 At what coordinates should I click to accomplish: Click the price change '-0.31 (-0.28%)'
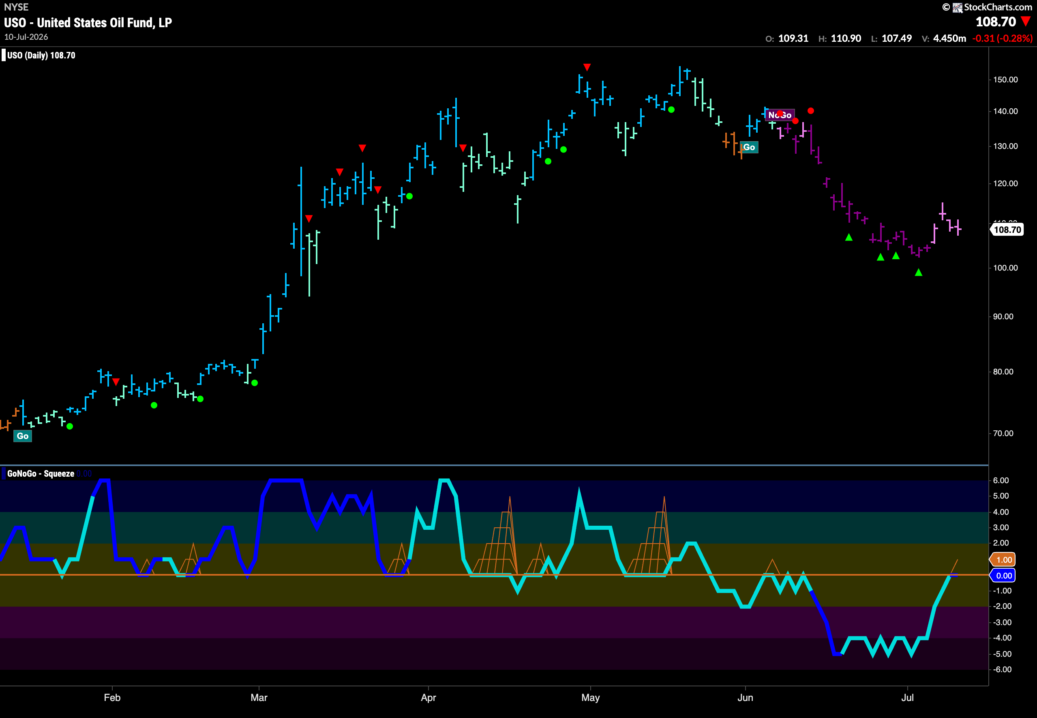[1003, 38]
